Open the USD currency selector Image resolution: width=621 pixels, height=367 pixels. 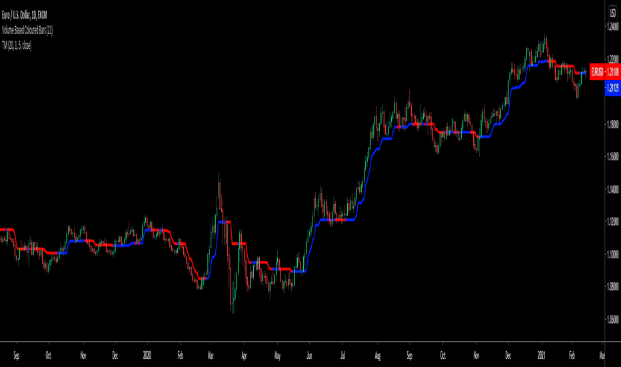613,14
